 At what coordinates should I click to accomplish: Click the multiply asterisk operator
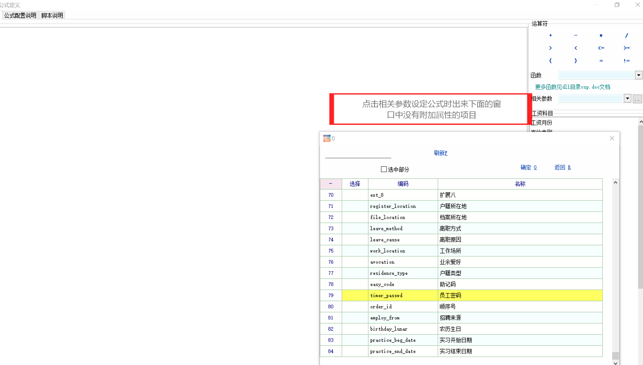point(601,35)
